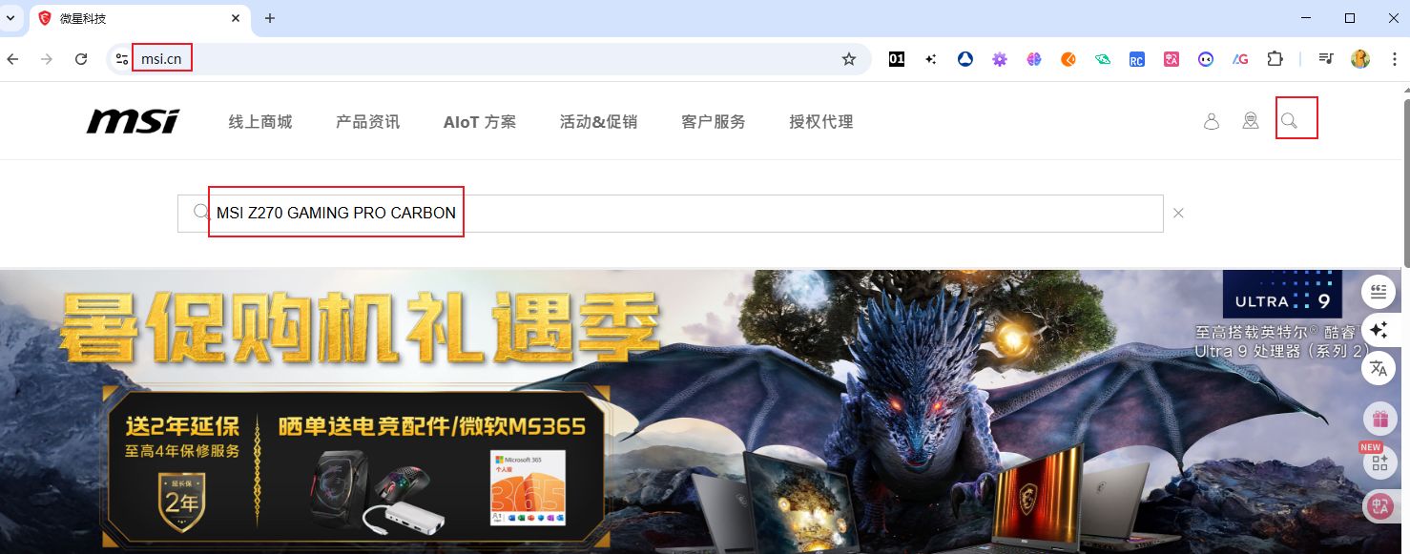Click the floating quote-lines reader icon
1410x554 pixels.
(1379, 292)
